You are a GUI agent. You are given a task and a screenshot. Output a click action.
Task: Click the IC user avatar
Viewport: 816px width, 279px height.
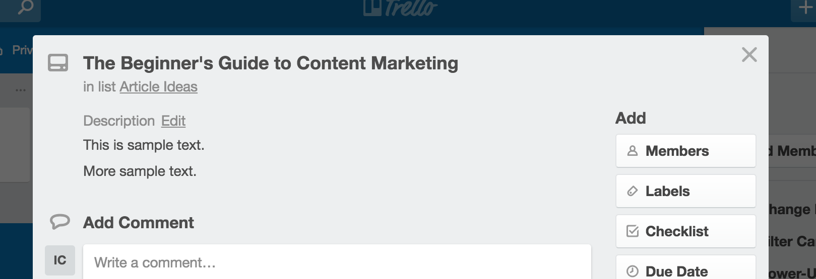pyautogui.click(x=60, y=260)
